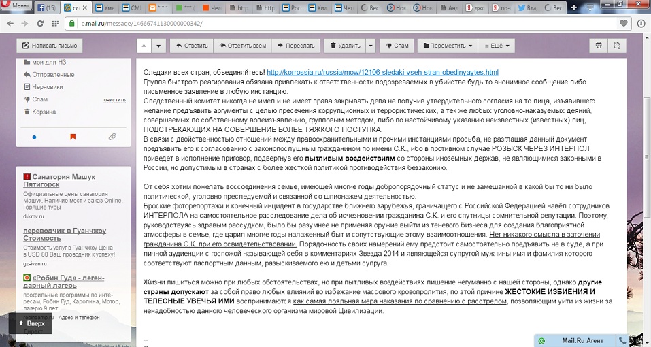Filter by unread blue dot icon
Image resolution: width=651 pixels, height=347 pixels.
tap(34, 137)
